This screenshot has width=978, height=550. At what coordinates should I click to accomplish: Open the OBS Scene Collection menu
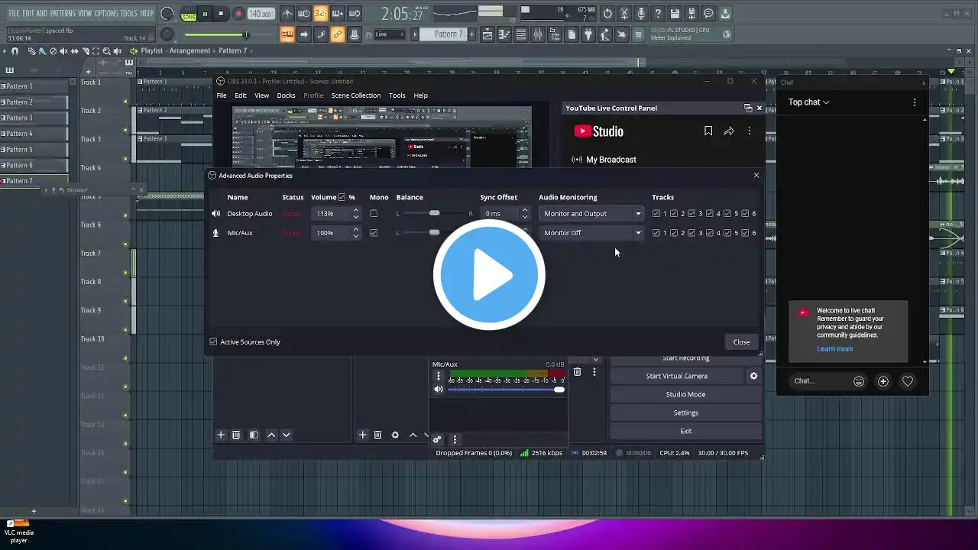coord(356,95)
